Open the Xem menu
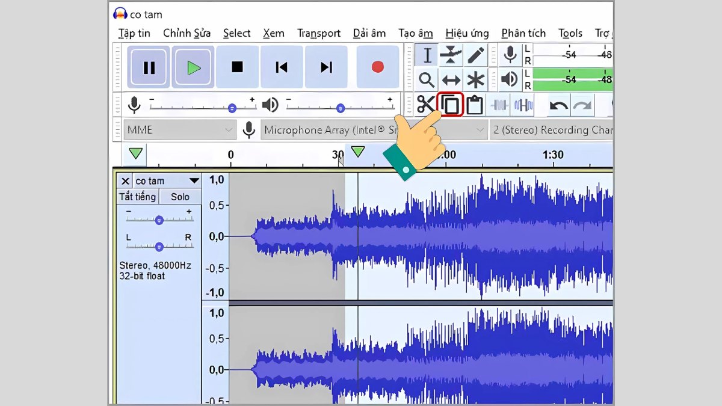Screen dimensions: 722x406 (x=274, y=33)
